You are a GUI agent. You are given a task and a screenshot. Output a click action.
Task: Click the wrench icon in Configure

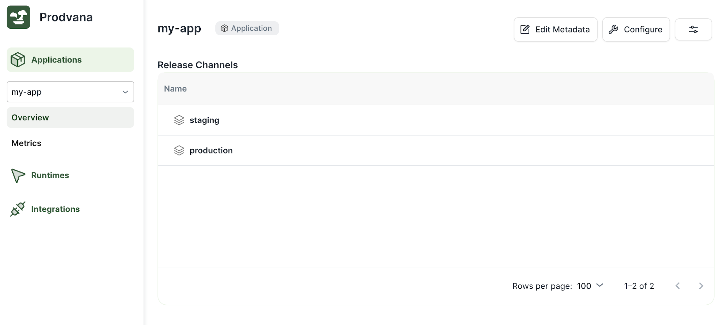613,29
